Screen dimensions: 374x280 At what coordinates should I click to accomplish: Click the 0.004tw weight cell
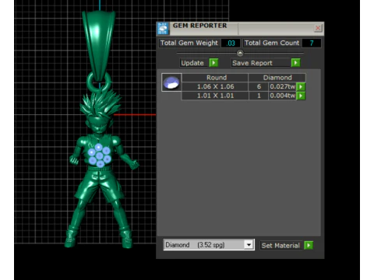point(282,96)
